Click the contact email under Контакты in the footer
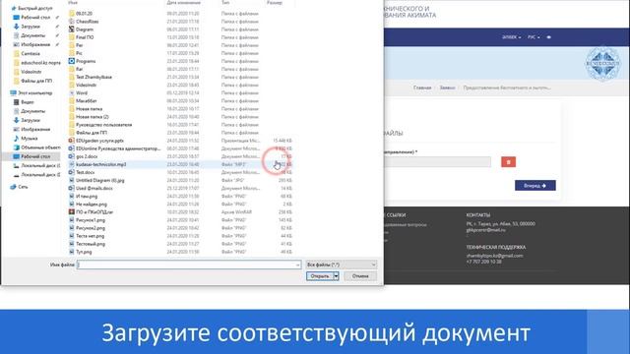 click(x=485, y=230)
